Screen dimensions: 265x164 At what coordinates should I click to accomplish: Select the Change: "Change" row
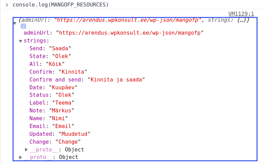pyautogui.click(x=55, y=142)
